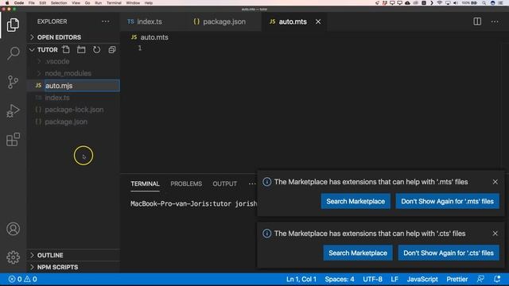Viewport: 509px width, 286px height.
Task: Dismiss the '.cts' files notification
Action: point(495,234)
